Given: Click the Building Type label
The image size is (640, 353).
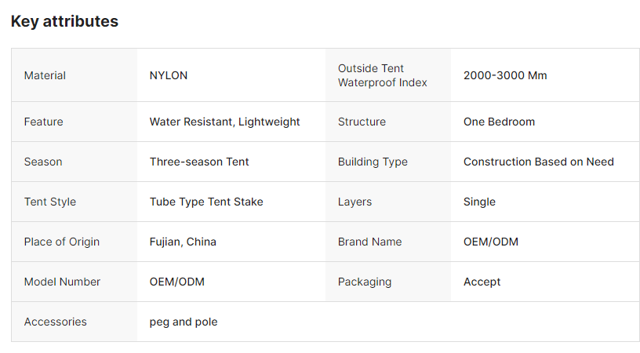Looking at the screenshot, I should point(373,162).
